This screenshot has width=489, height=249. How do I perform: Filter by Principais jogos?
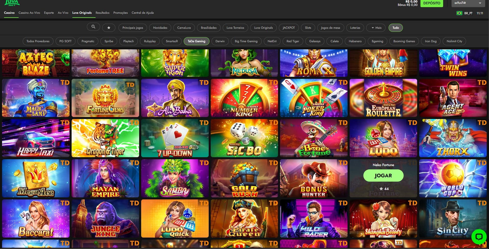(x=133, y=28)
